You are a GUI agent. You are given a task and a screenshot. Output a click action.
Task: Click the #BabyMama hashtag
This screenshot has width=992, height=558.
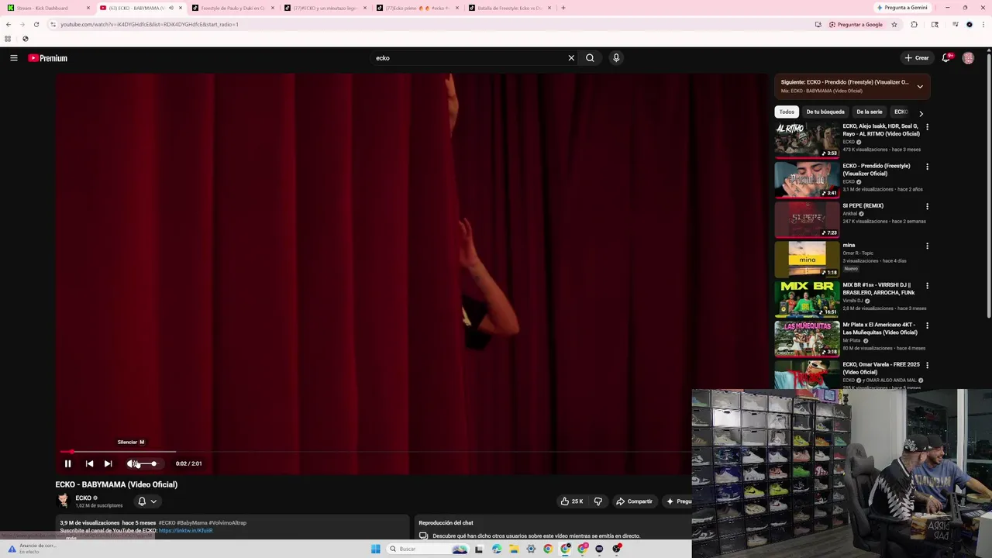click(194, 523)
